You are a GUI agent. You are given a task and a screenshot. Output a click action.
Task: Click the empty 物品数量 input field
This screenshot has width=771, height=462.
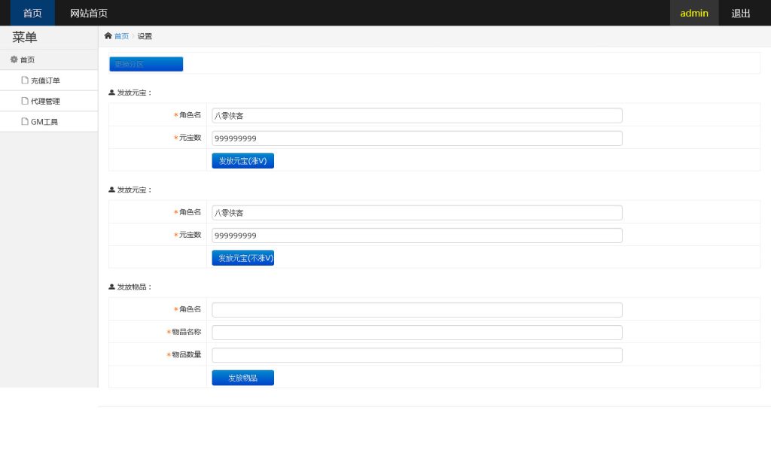point(416,355)
